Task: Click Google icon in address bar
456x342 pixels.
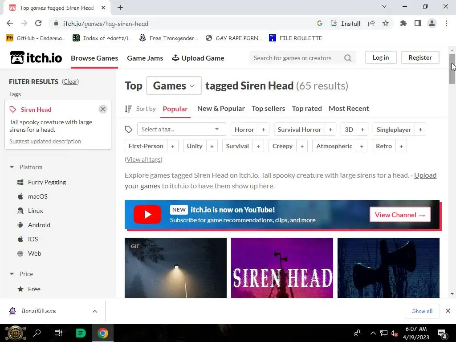Action: click(x=320, y=24)
